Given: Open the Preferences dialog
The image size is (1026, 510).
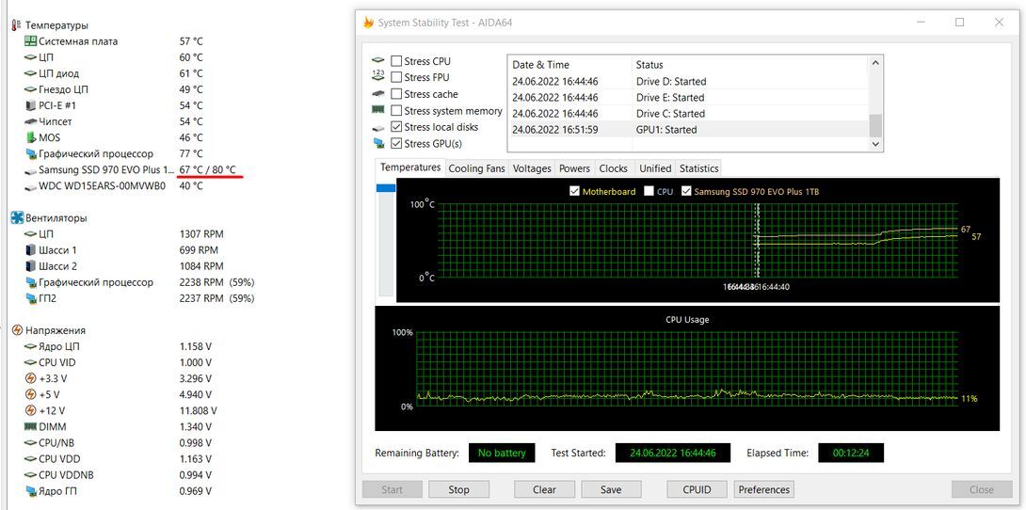Looking at the screenshot, I should click(763, 489).
